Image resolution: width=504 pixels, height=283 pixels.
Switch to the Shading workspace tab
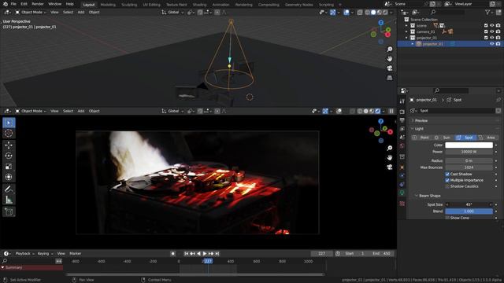(199, 5)
